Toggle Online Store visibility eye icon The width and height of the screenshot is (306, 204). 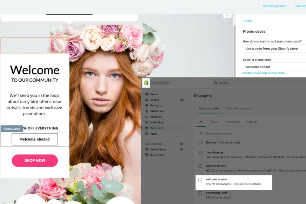181,149
